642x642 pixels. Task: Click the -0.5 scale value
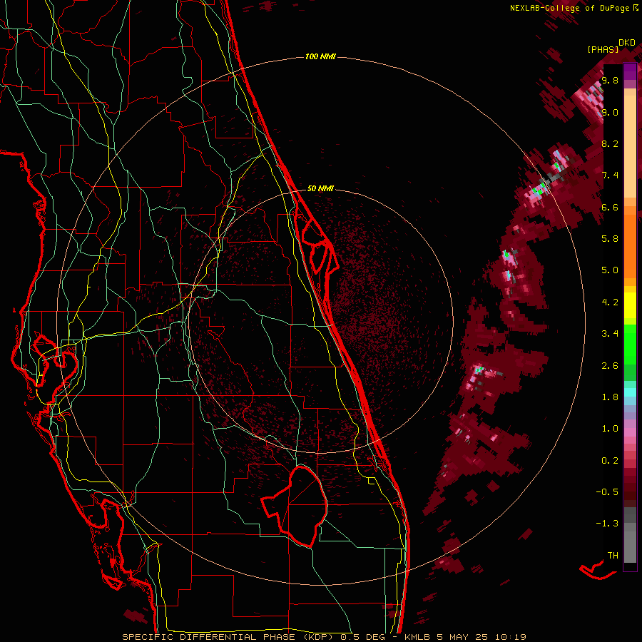607,492
